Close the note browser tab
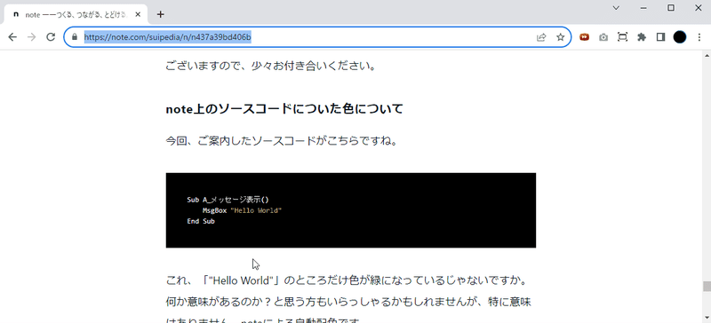The image size is (711, 323). pos(138,14)
